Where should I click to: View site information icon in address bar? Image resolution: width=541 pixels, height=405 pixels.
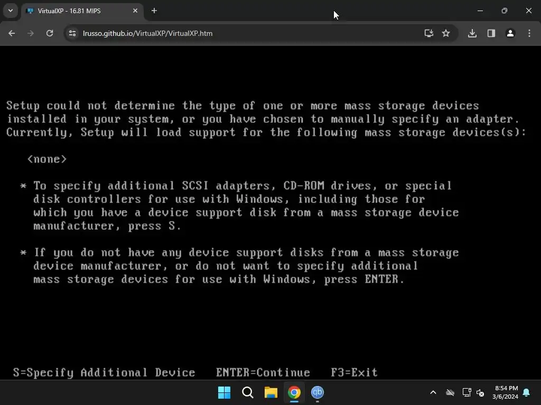click(x=72, y=33)
